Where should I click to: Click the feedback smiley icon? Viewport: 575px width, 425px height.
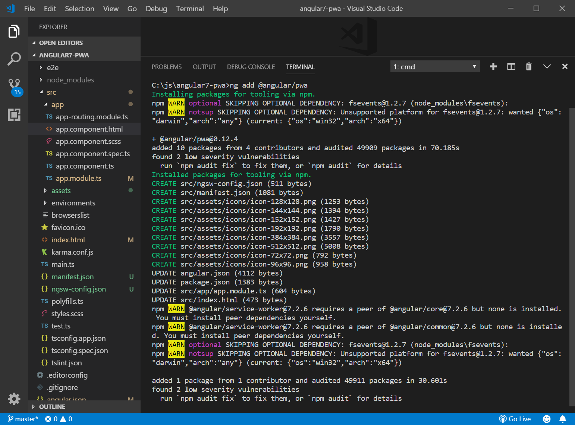point(546,419)
